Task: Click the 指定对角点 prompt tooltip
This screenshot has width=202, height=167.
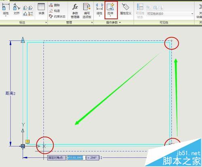Action: tap(57, 158)
